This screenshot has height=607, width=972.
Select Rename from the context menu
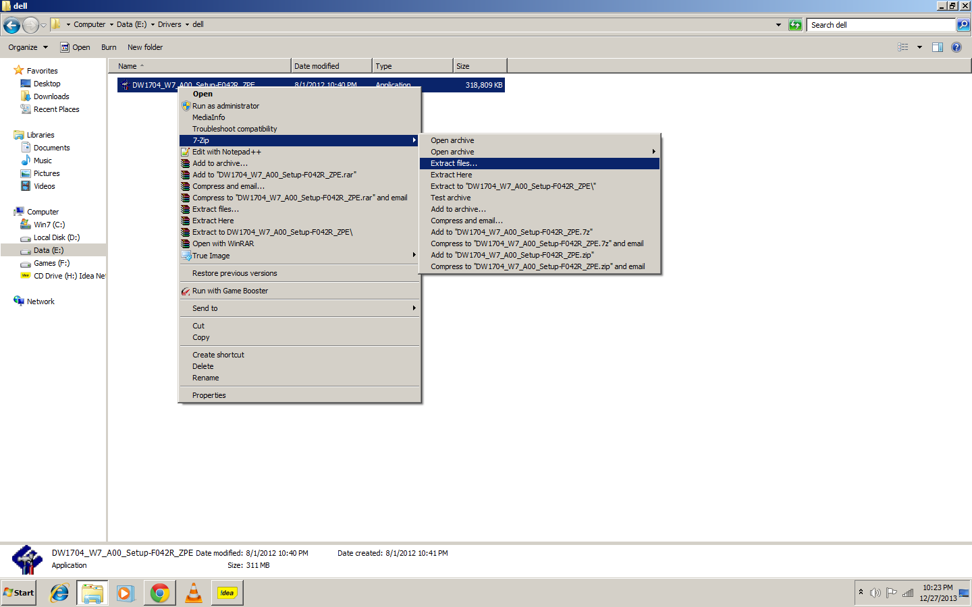tap(299, 378)
